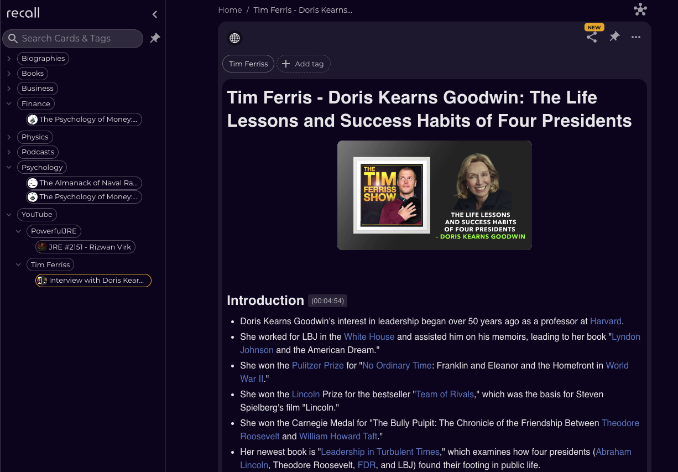Open The Psychology of Money card under Psychology
The width and height of the screenshot is (678, 472).
[x=84, y=196]
